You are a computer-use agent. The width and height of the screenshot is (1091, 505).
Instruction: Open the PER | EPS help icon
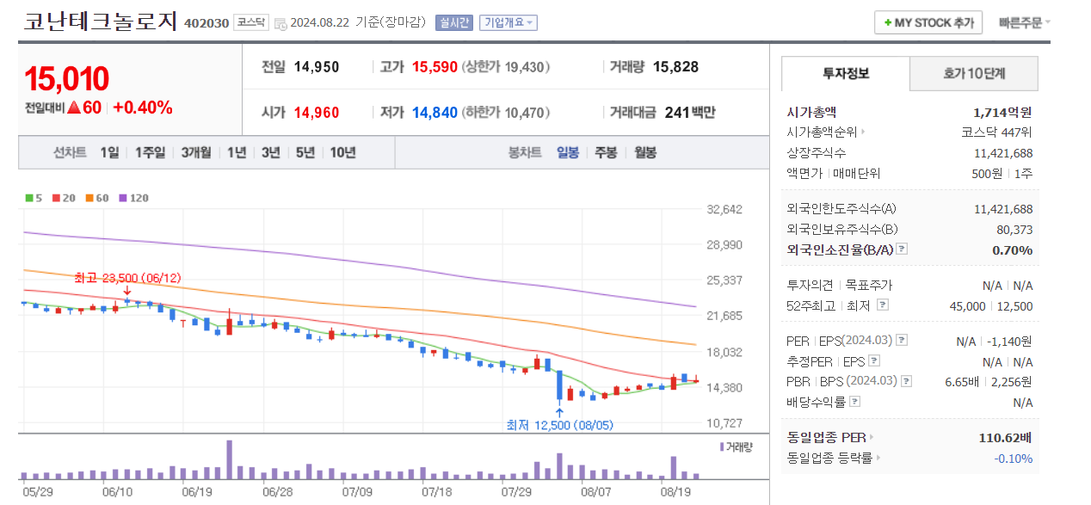click(x=903, y=342)
